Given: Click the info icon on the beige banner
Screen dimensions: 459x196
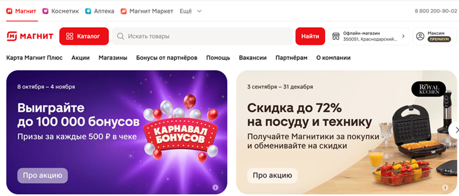Looking at the screenshot, I should pos(445,188).
